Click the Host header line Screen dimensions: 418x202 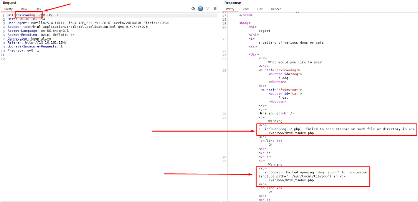26,19
